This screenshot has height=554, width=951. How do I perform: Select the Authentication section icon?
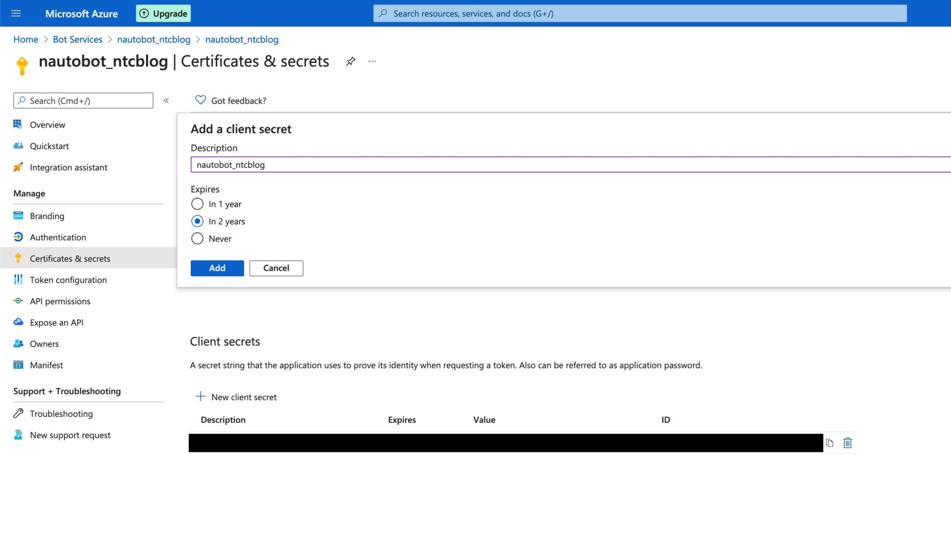(18, 237)
